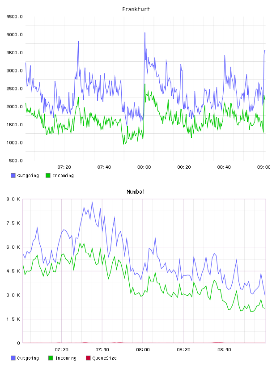Click the 3.0 K y-axis label in Mumbai
The height and width of the screenshot is (365, 272).
click(13, 295)
